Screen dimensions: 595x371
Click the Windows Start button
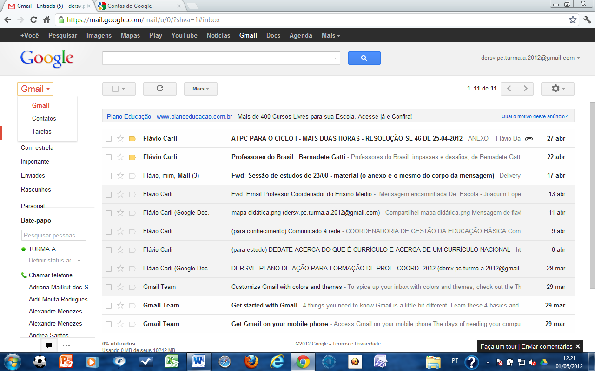coord(13,361)
